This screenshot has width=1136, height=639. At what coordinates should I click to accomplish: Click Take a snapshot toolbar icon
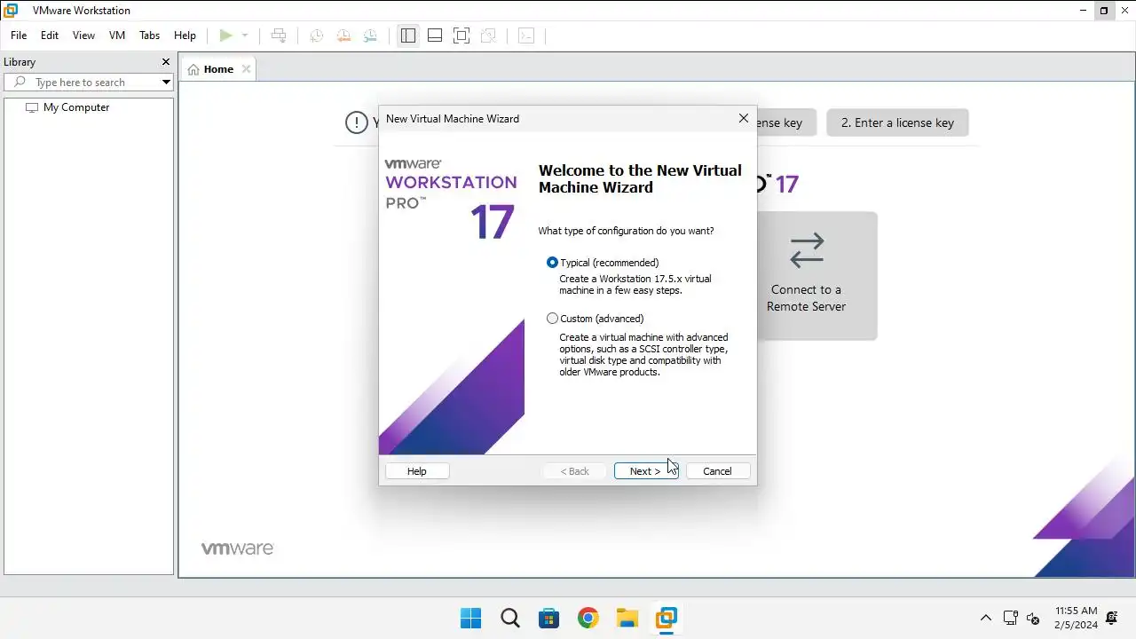[x=316, y=35]
